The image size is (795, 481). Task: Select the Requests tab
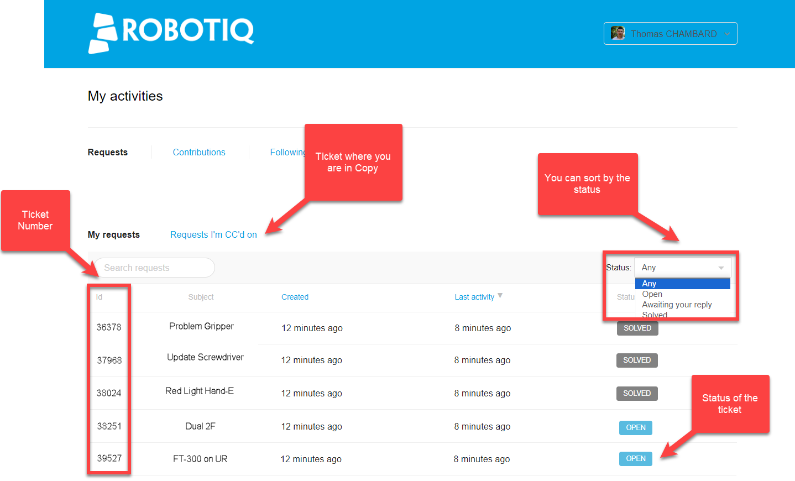point(107,152)
